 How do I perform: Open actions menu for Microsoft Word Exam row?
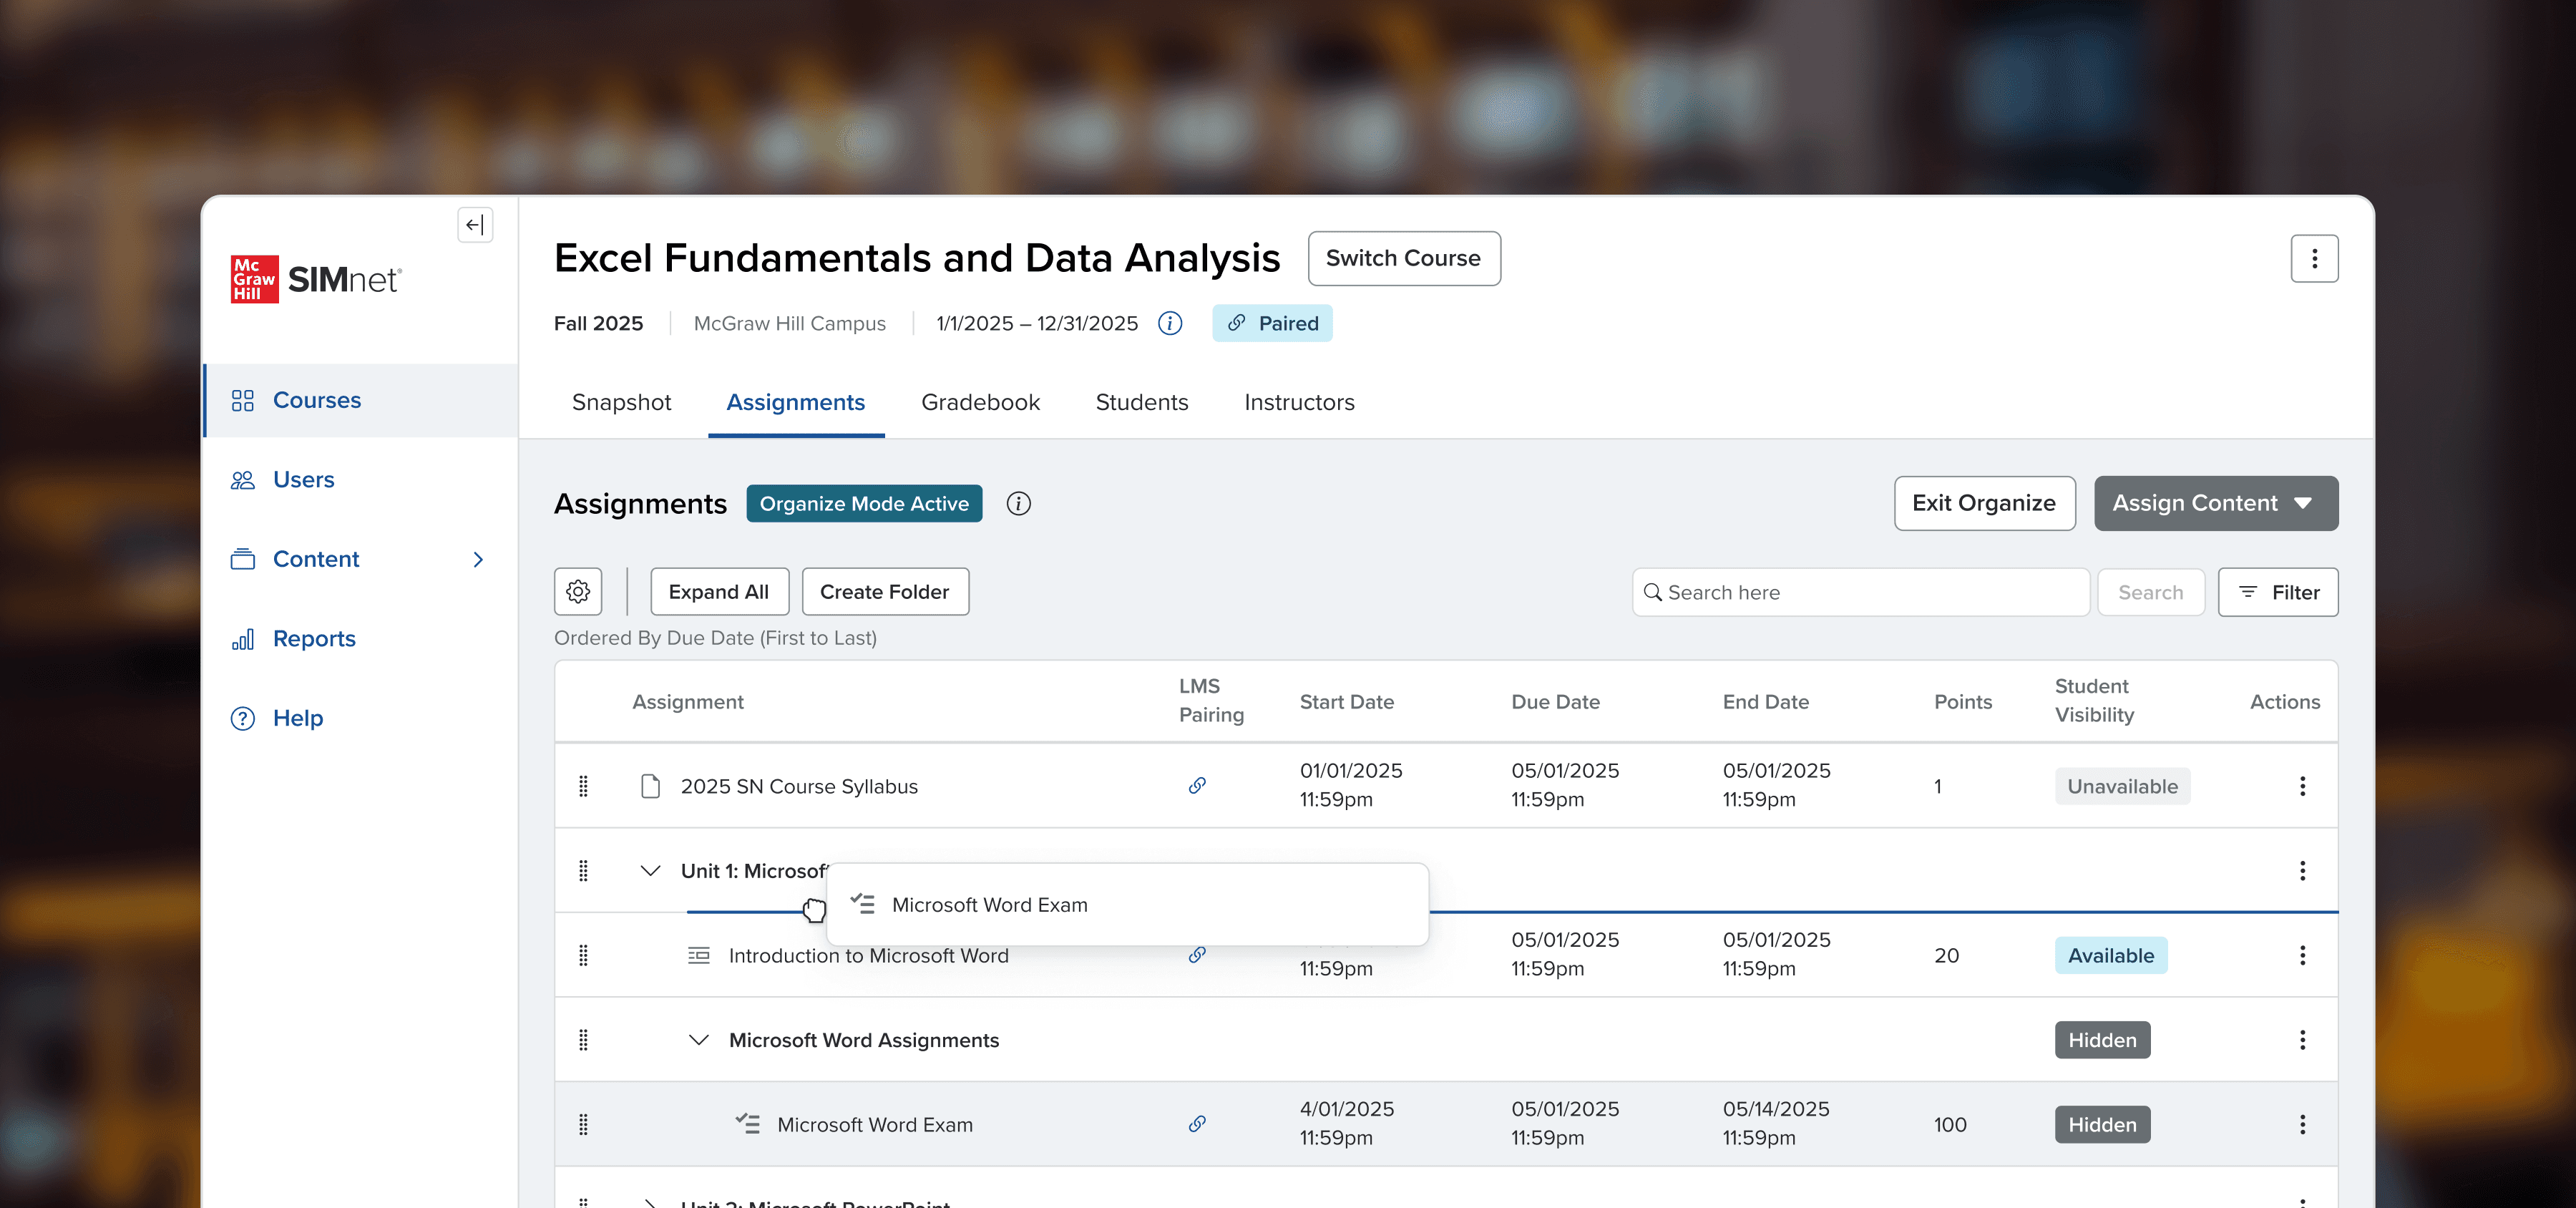click(2301, 1124)
